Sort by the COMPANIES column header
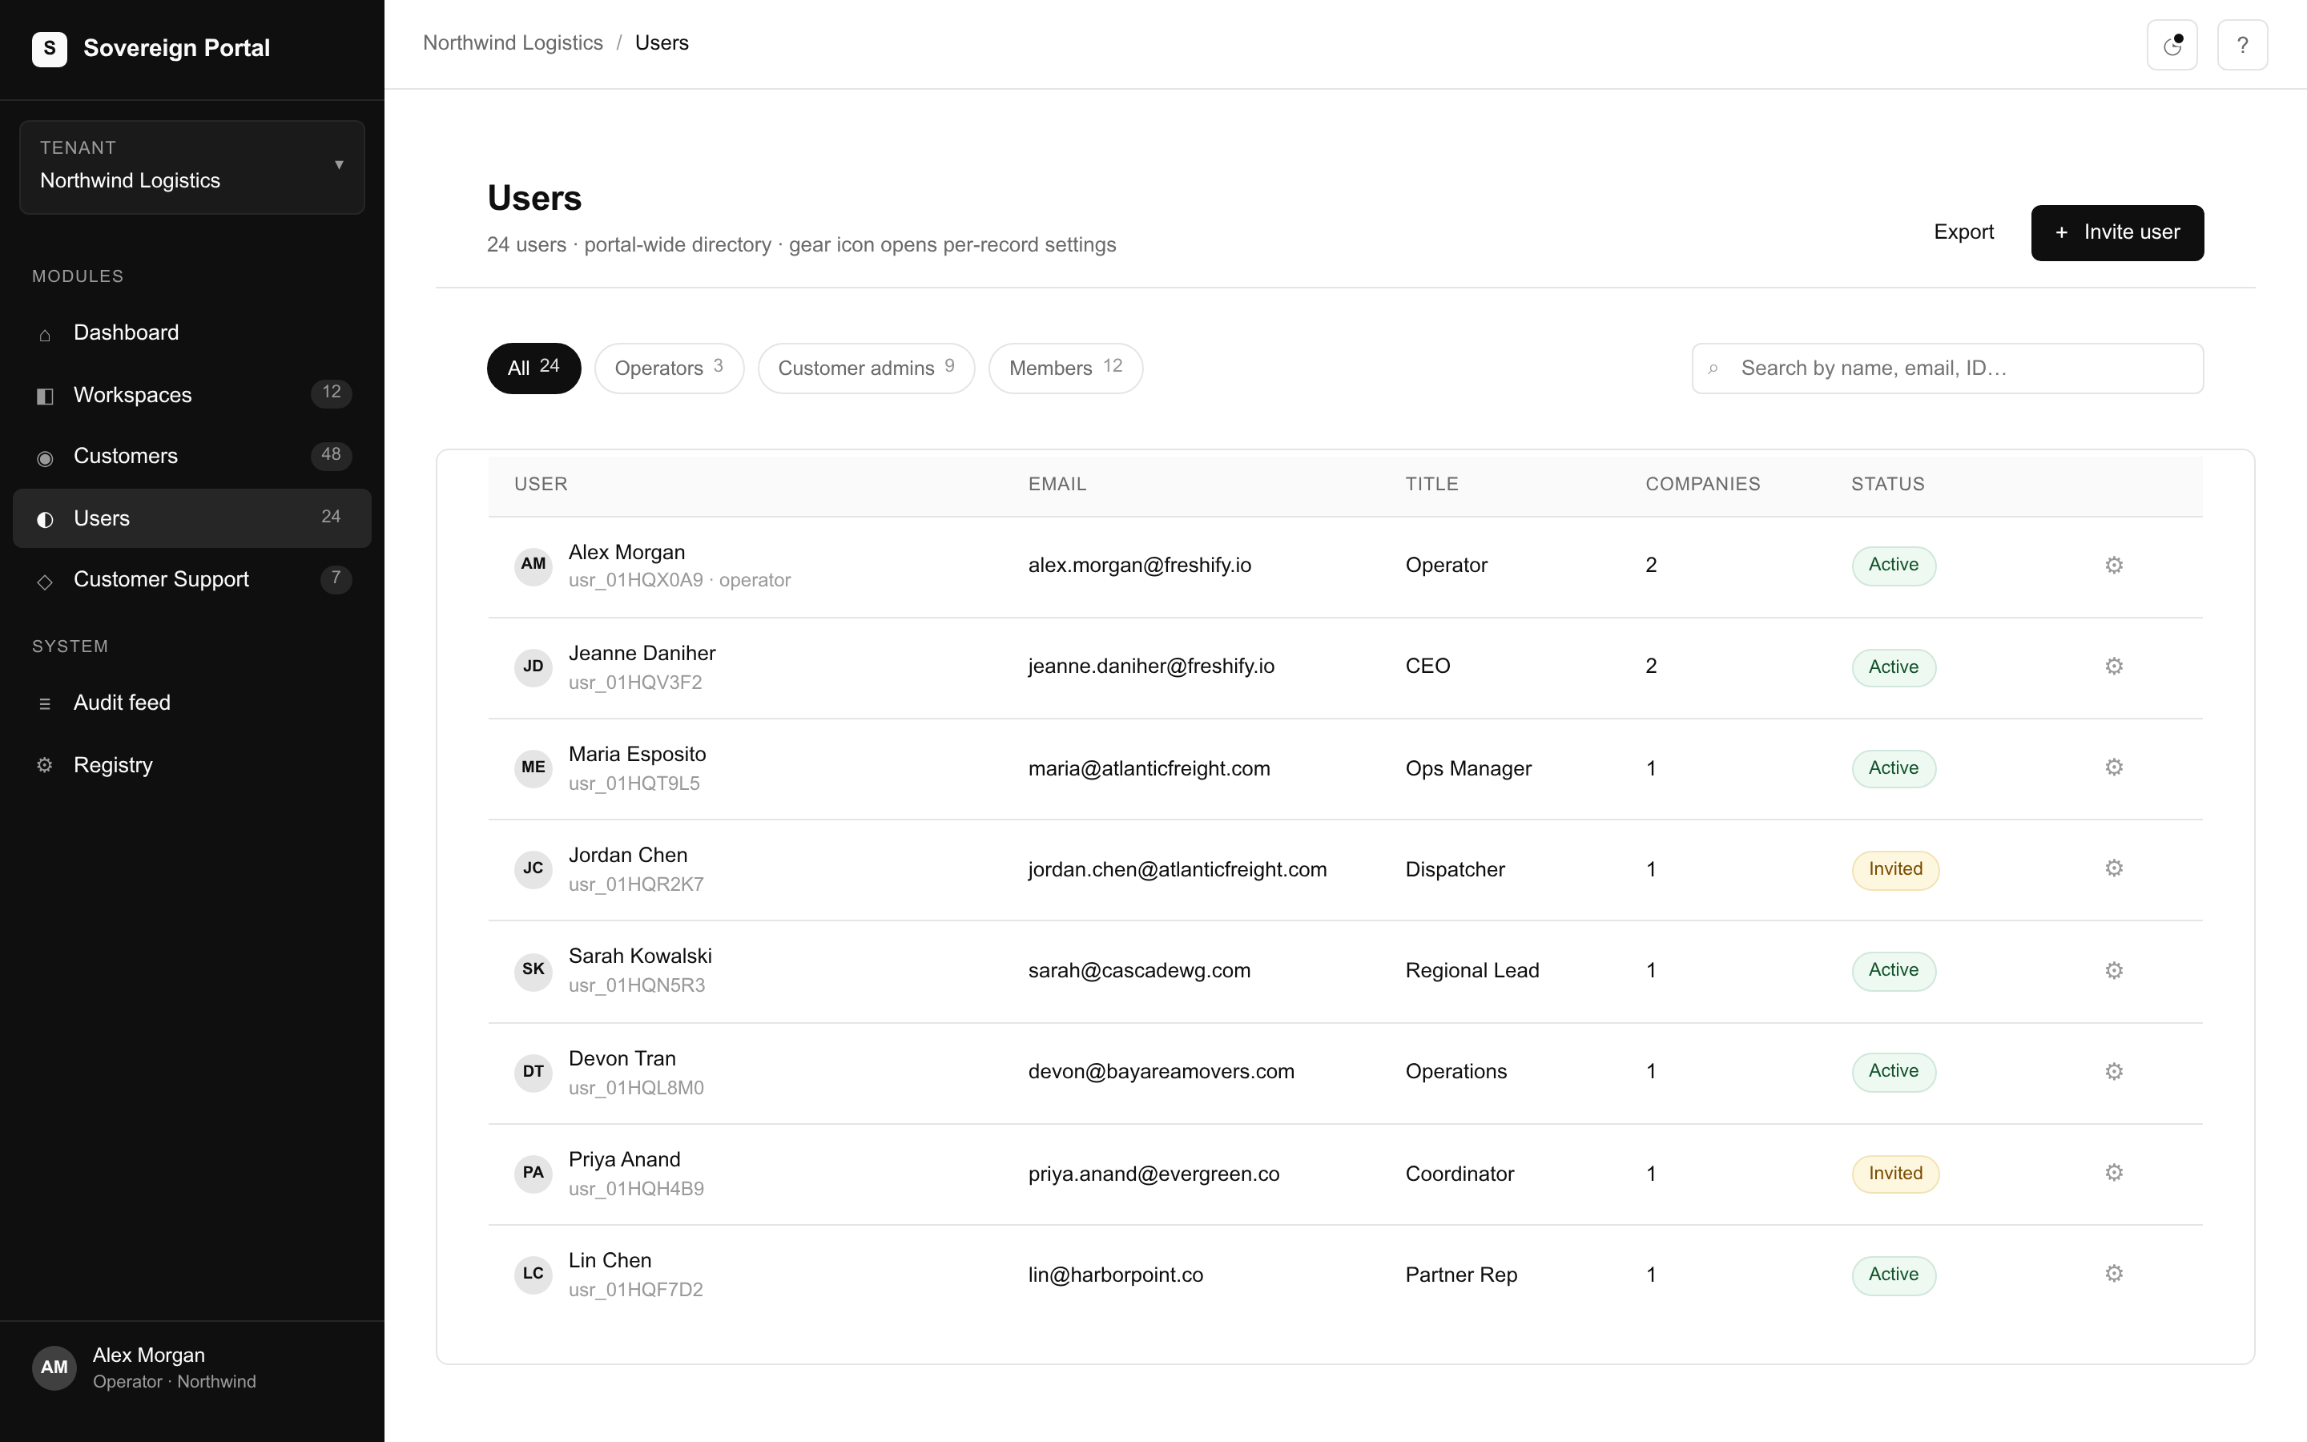This screenshot has height=1442, width=2307. pyautogui.click(x=1702, y=484)
